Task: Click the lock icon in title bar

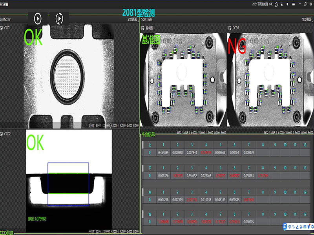Action: (283, 4)
